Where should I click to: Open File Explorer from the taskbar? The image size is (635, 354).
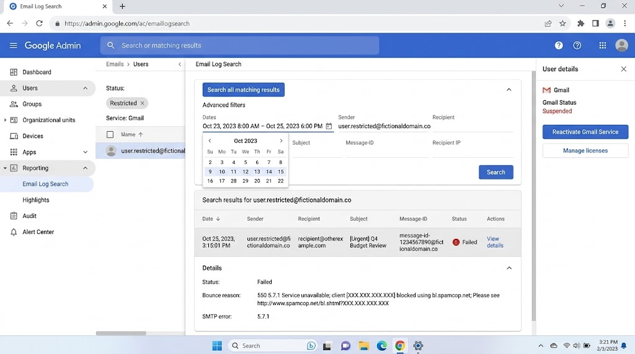[363, 345]
